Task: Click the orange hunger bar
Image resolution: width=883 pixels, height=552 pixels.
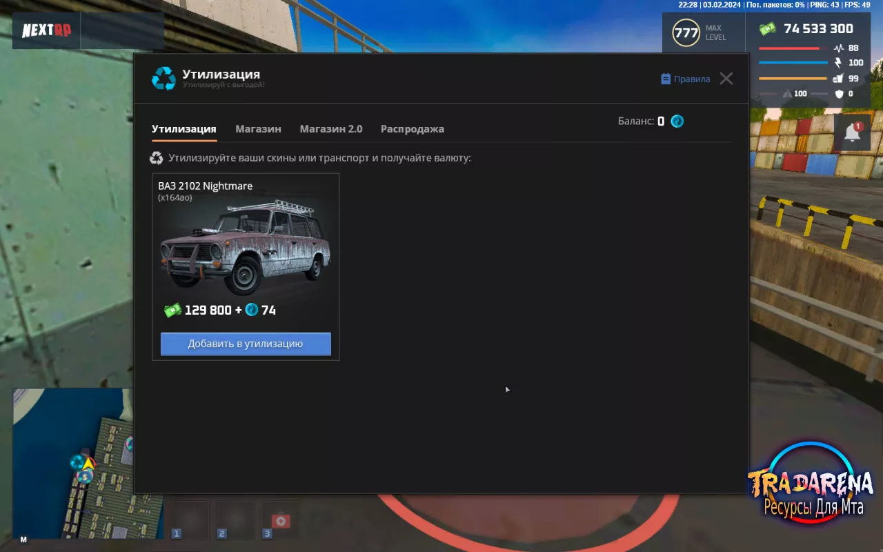Action: pyautogui.click(x=793, y=79)
